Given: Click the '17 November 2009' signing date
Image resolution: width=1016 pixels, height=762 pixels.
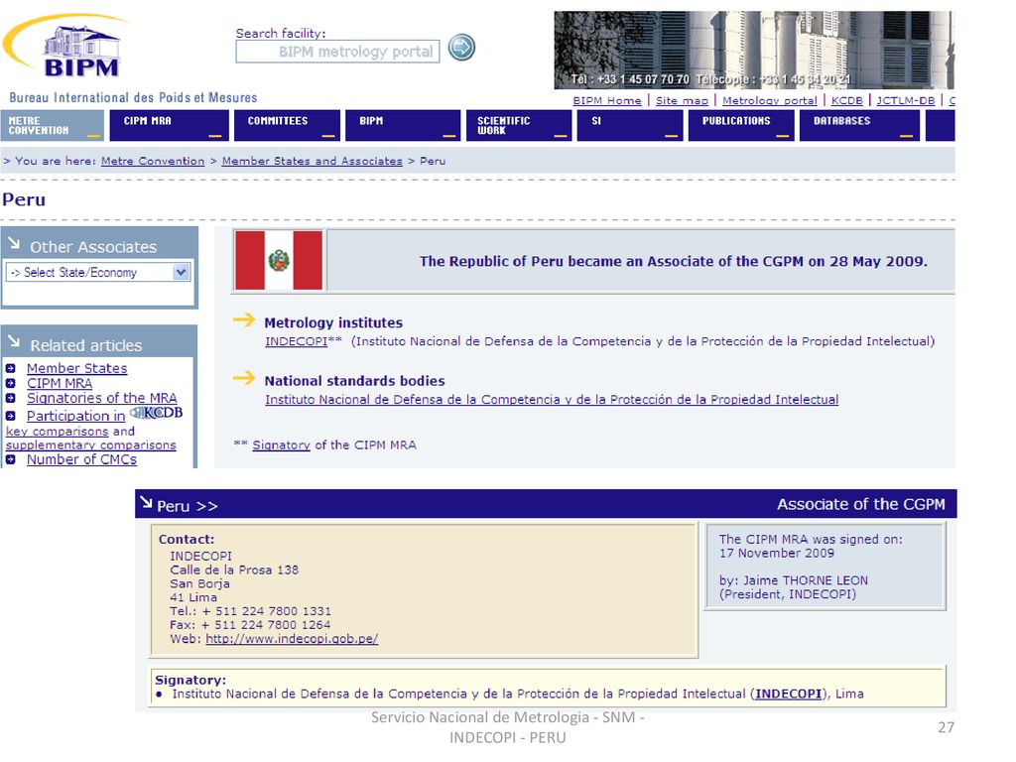Looking at the screenshot, I should click(x=776, y=554).
